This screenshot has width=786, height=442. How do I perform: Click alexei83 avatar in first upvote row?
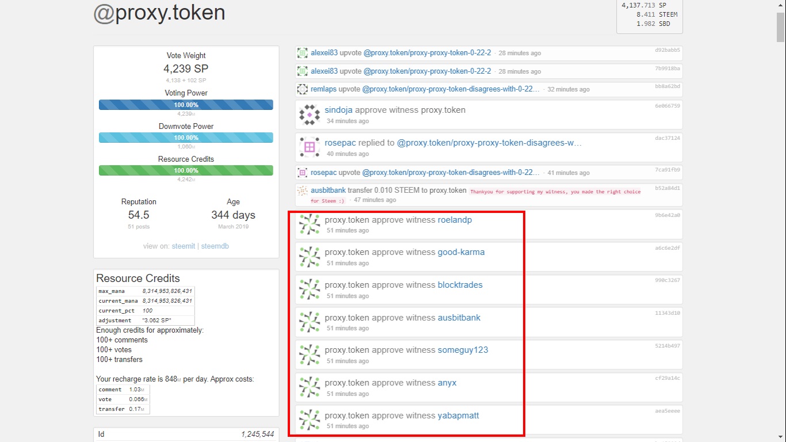pos(302,53)
